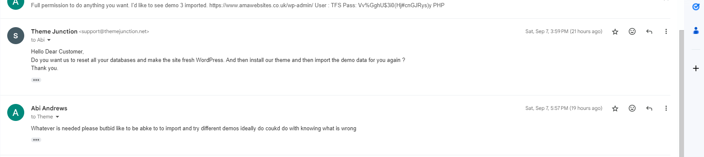Show trimmed content in Theme Junction message
The height and width of the screenshot is (157, 704).
pyautogui.click(x=36, y=80)
